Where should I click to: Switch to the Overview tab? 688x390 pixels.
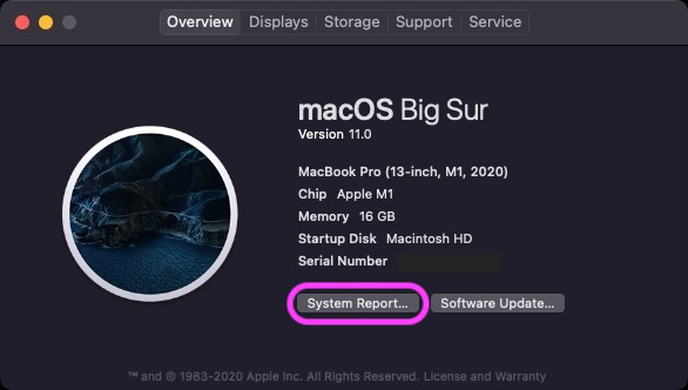click(200, 22)
